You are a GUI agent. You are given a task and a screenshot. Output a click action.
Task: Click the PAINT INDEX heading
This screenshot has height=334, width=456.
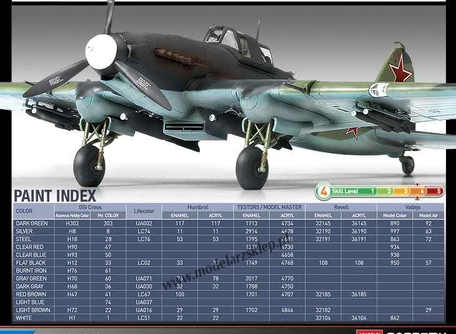(x=55, y=195)
